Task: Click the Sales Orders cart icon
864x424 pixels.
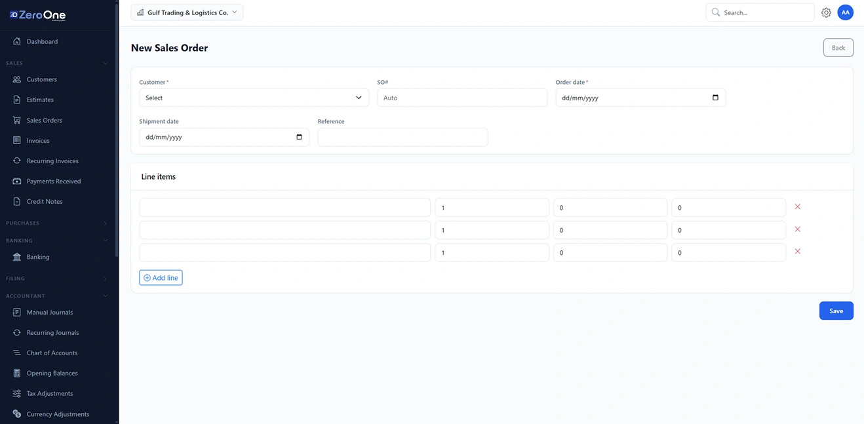Action: click(17, 120)
